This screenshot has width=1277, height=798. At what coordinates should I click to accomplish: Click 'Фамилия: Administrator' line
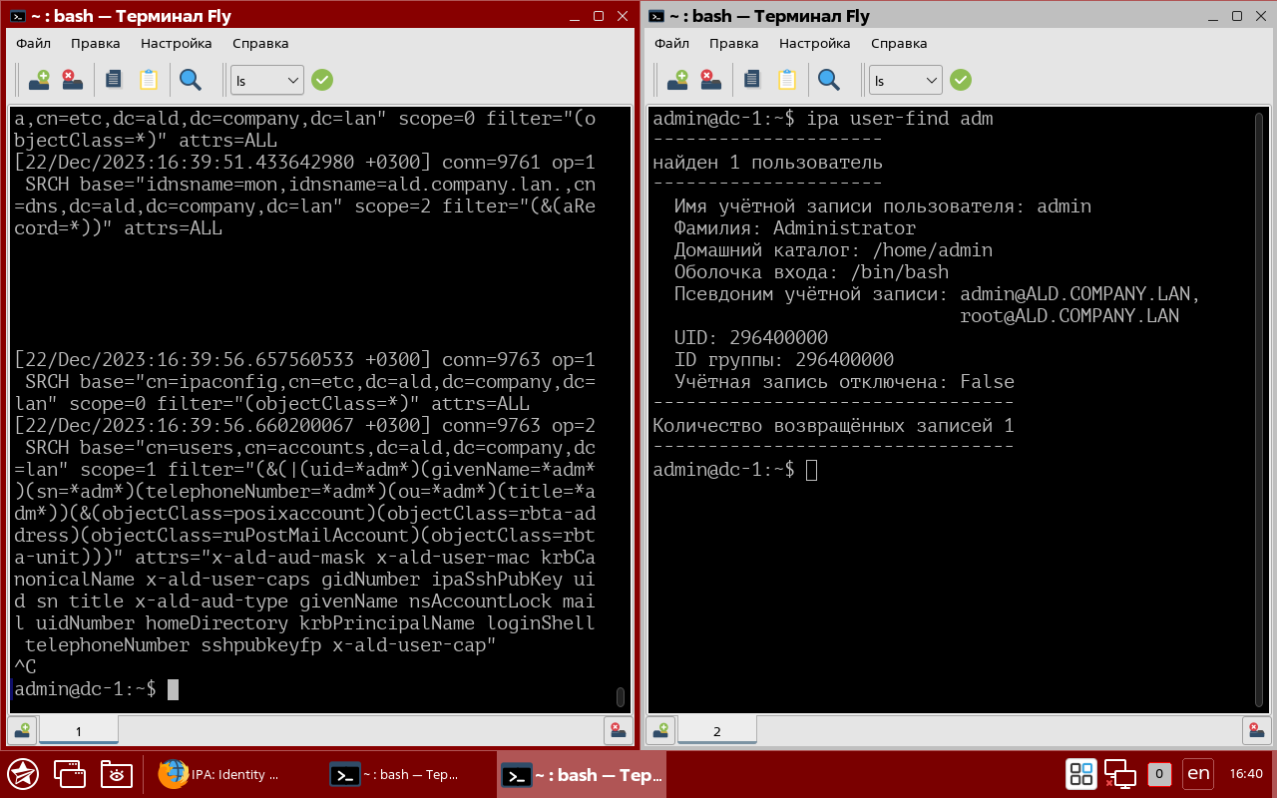pyautogui.click(x=795, y=229)
